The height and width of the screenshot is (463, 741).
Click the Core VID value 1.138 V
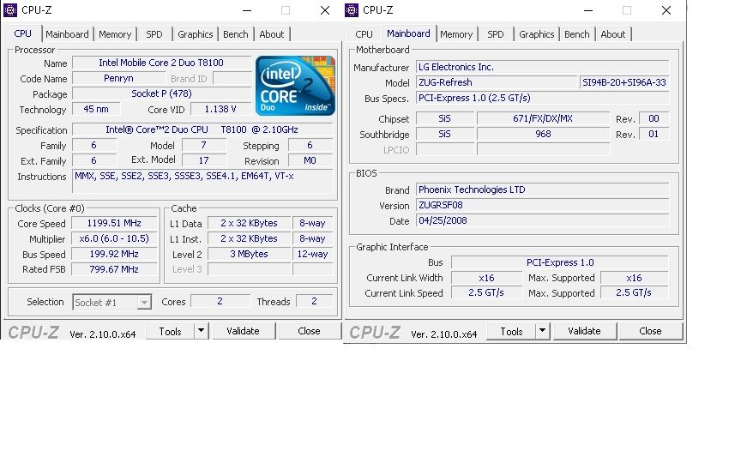(220, 109)
